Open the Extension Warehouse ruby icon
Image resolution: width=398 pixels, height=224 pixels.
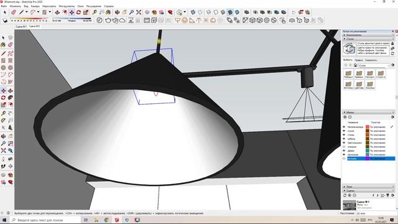tap(170, 12)
